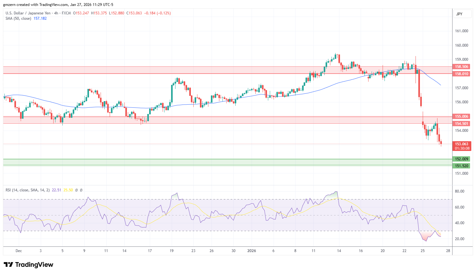
Task: Click the change value −0.184 (−0.12%)
Action: pyautogui.click(x=158, y=13)
